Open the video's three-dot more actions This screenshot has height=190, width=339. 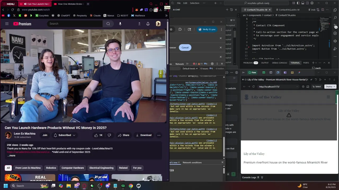[x=159, y=135]
